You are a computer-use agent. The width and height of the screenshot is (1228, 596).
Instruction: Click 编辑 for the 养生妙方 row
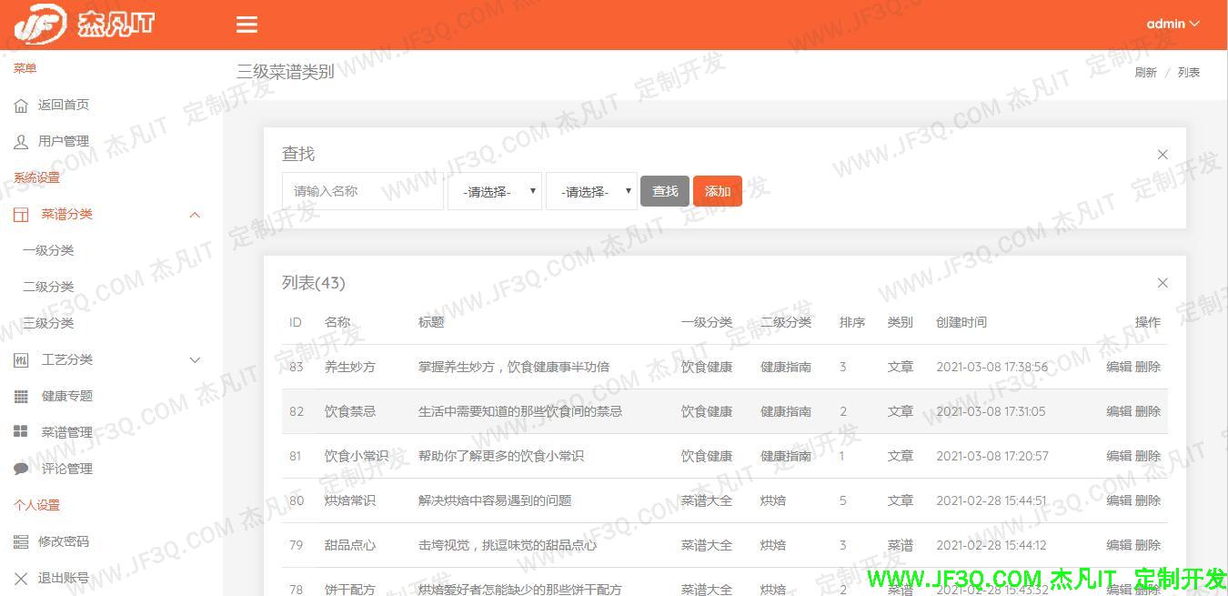point(1118,367)
